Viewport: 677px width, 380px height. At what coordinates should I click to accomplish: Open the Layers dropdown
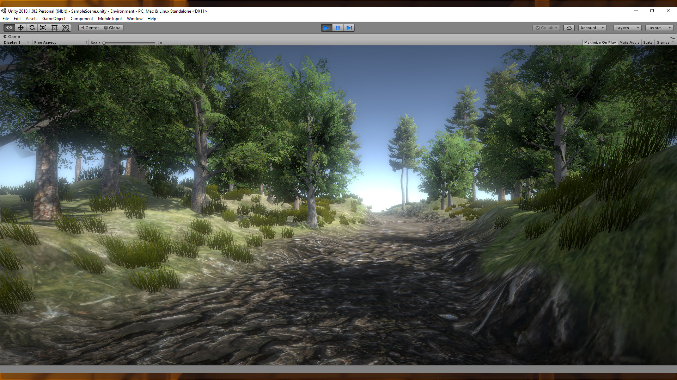tap(627, 28)
